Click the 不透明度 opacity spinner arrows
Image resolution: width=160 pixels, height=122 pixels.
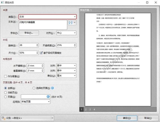tap(75, 45)
